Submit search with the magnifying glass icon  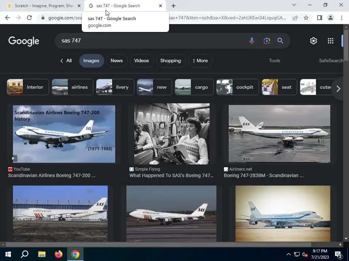(x=280, y=41)
